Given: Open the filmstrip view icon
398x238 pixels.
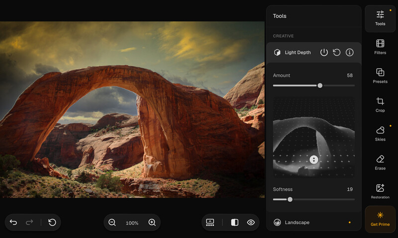Looking at the screenshot, I should pyautogui.click(x=210, y=222).
